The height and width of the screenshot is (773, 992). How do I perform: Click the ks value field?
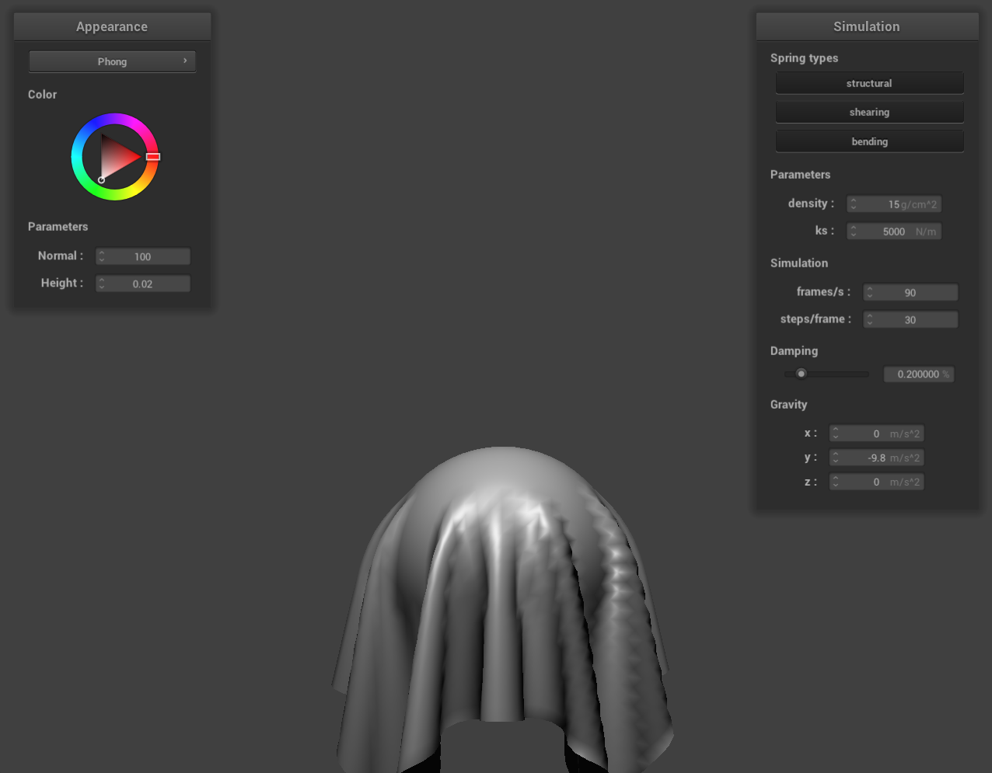894,232
